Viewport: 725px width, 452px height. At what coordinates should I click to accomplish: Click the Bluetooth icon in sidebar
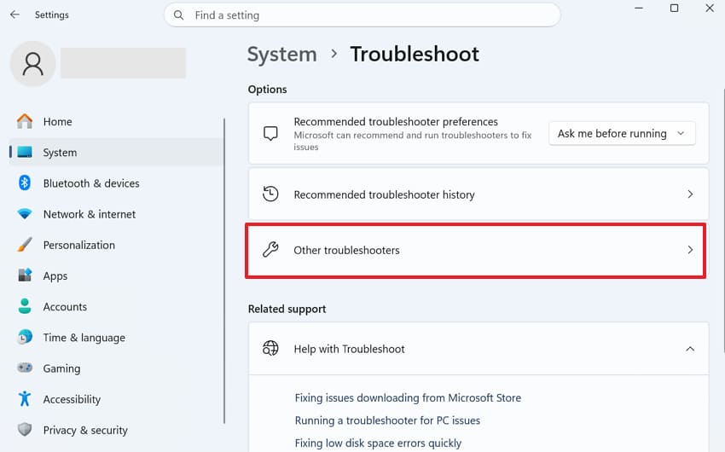[25, 183]
